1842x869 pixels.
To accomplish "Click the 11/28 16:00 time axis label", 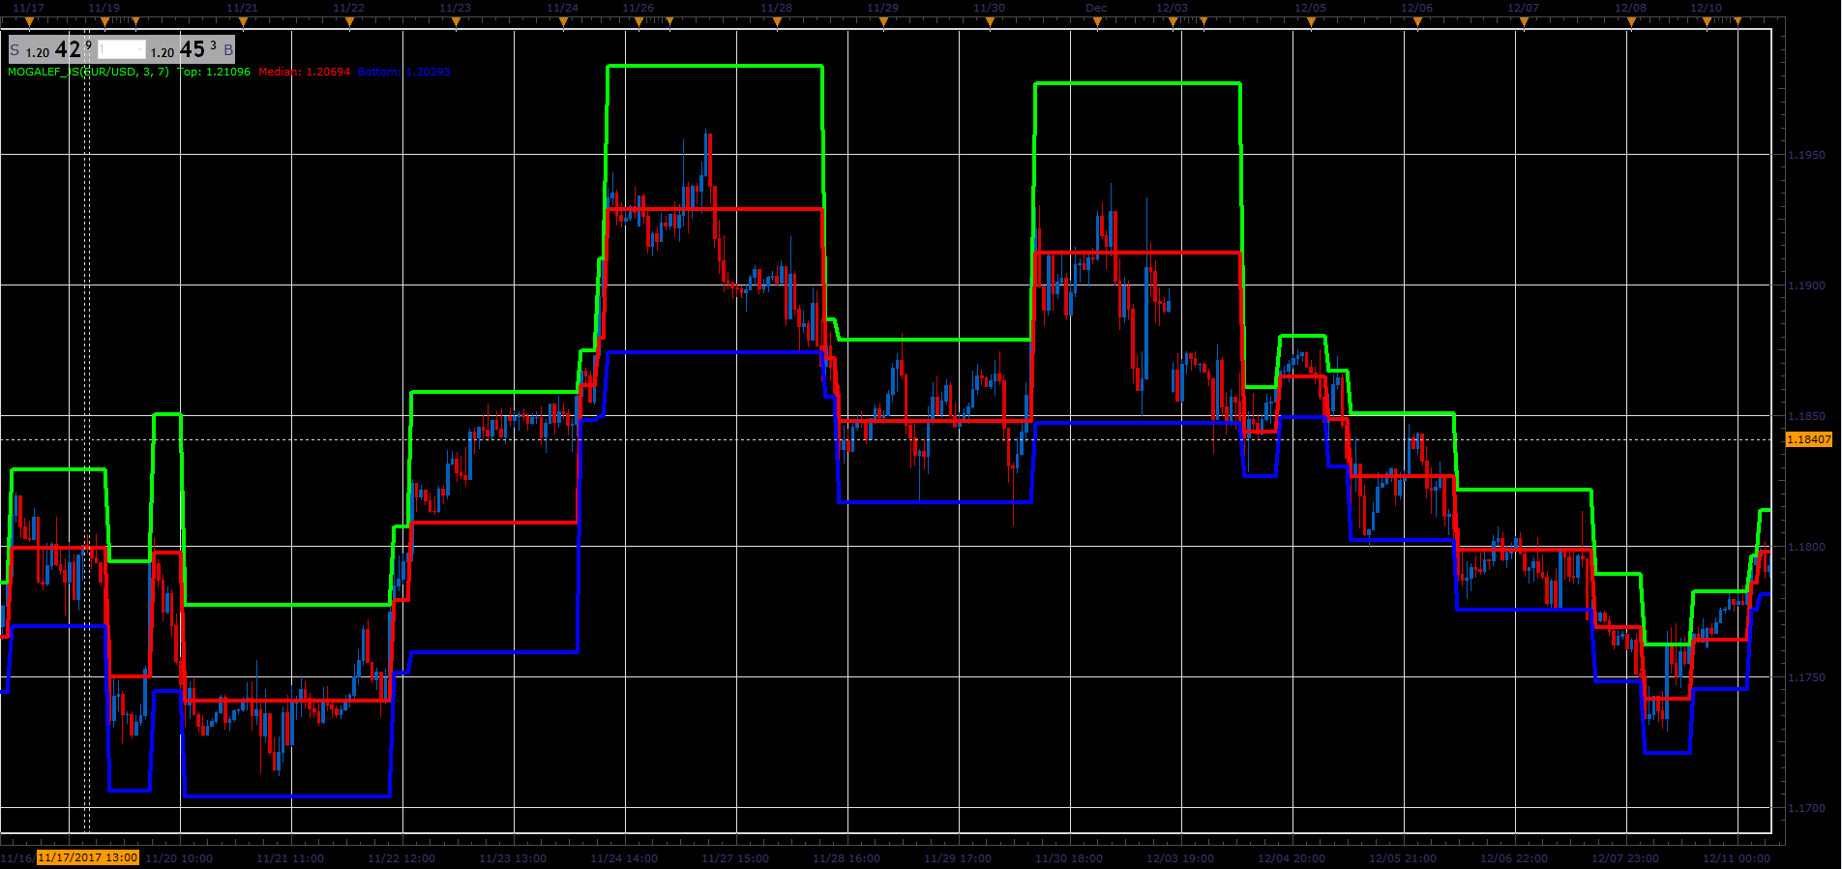I will tap(847, 858).
